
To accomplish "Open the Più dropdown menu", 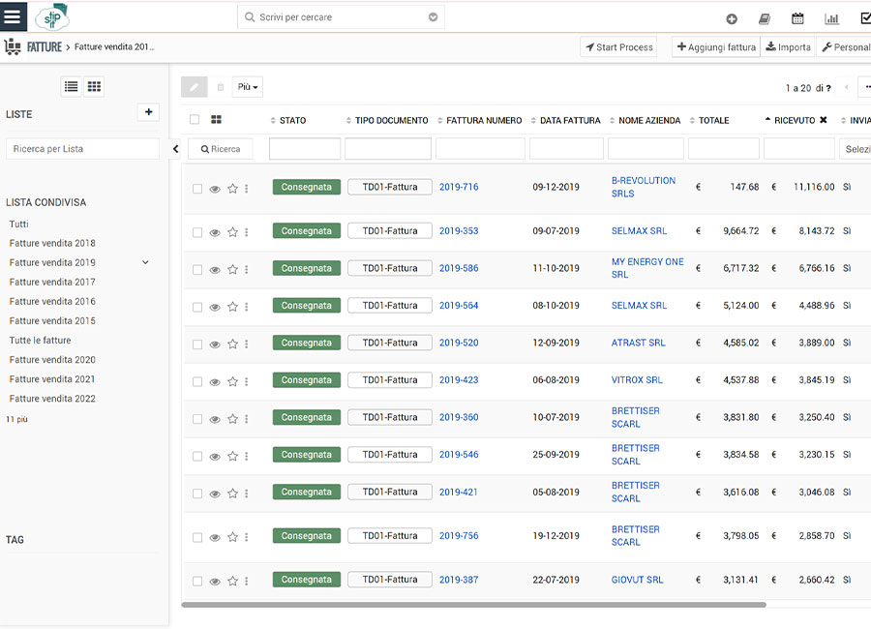I will tap(247, 87).
